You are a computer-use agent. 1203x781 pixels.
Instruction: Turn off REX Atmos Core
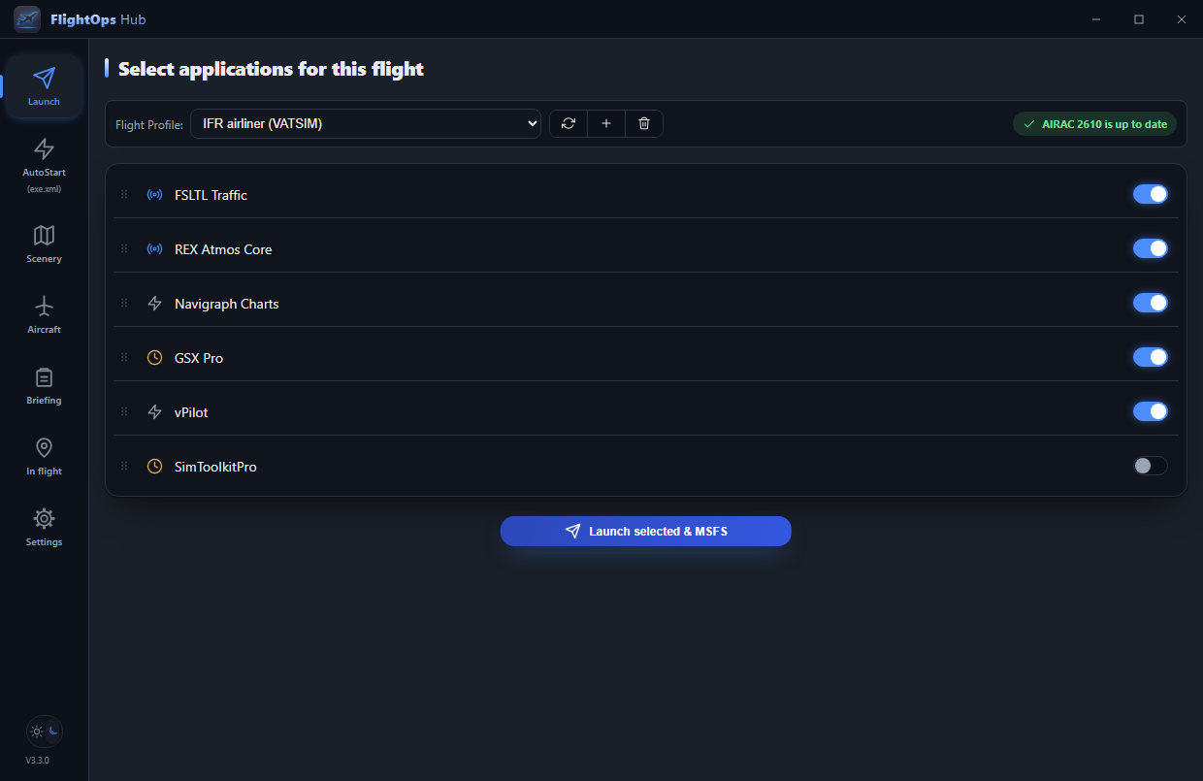1151,248
